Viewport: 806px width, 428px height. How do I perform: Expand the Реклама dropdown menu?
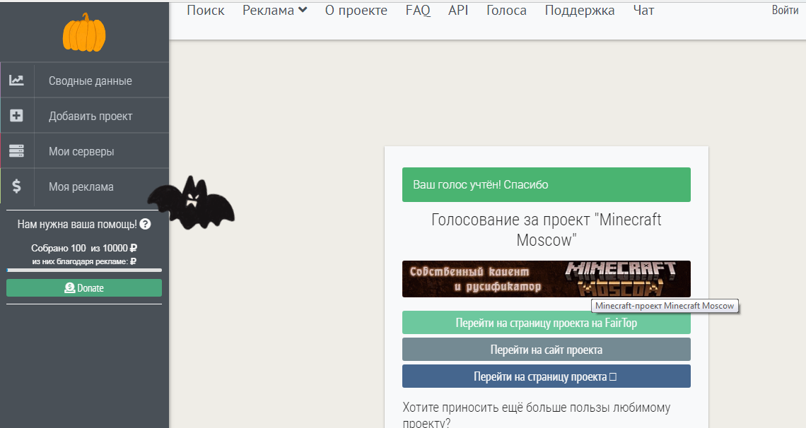pos(274,11)
